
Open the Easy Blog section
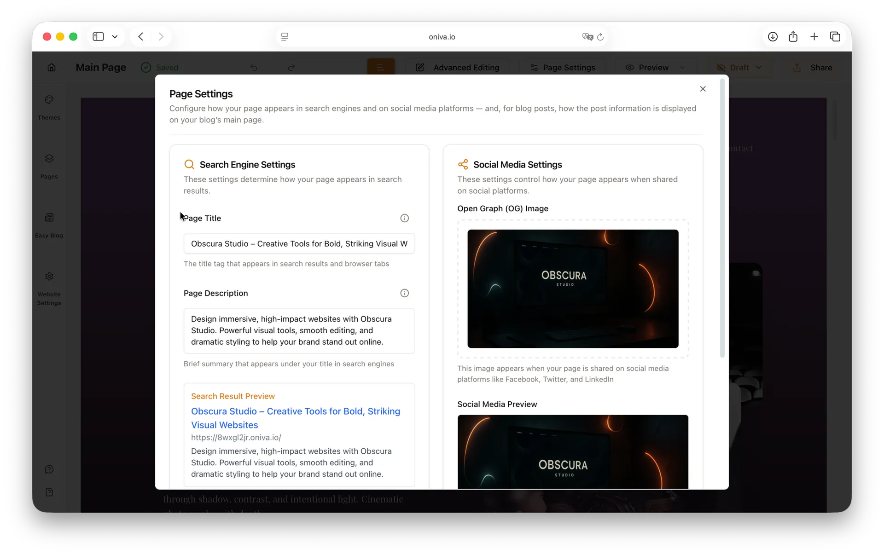pyautogui.click(x=49, y=225)
